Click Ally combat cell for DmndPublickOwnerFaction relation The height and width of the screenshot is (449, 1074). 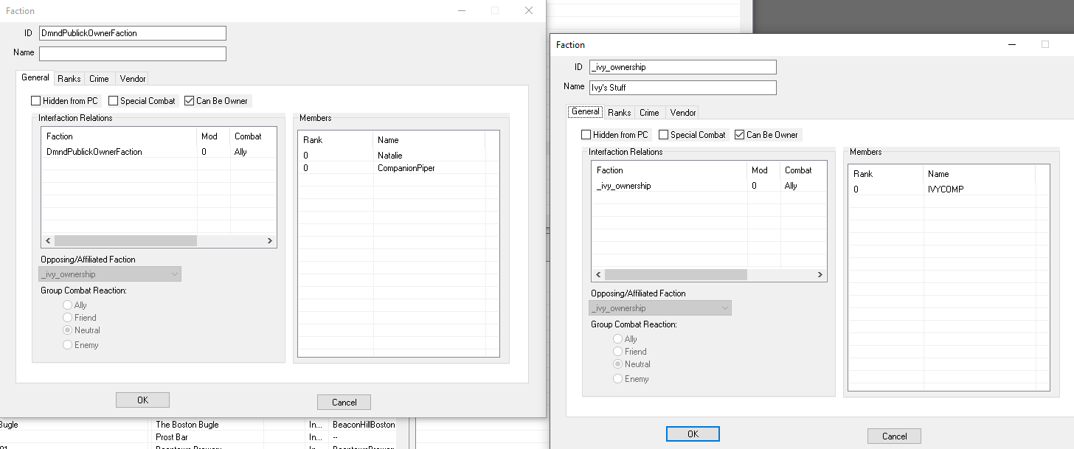(253, 152)
